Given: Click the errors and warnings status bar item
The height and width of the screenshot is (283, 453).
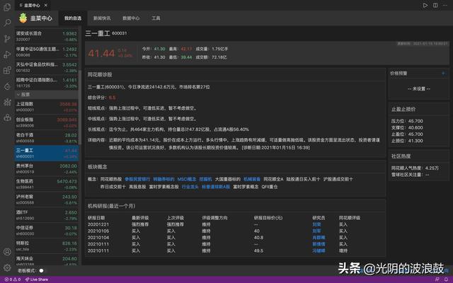Looking at the screenshot, I should point(13,279).
